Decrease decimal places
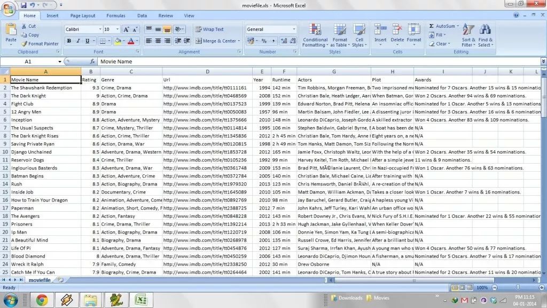 click(x=293, y=41)
